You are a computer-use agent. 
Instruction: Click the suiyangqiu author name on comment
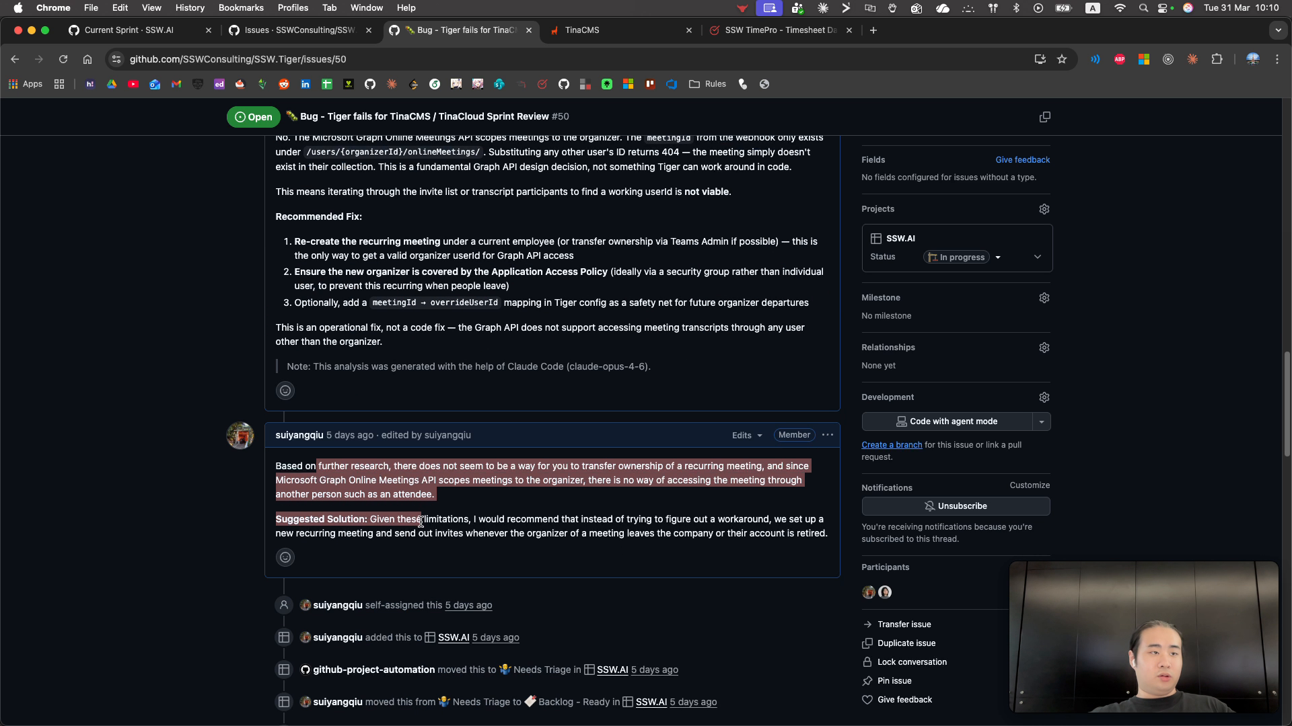coord(299,435)
